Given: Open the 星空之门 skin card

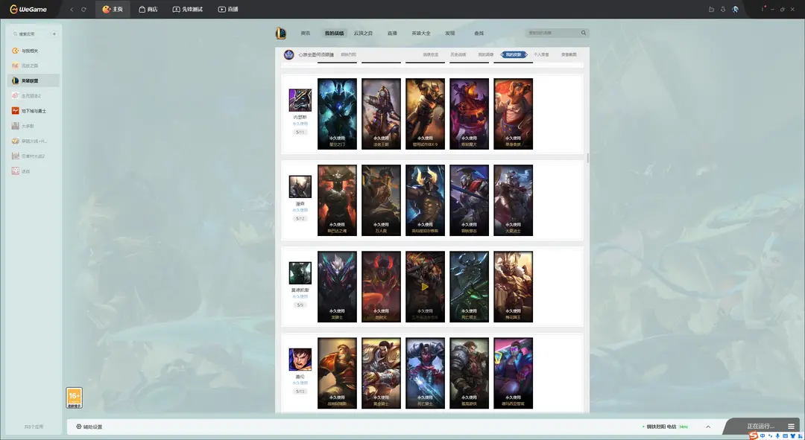Looking at the screenshot, I should 338,114.
